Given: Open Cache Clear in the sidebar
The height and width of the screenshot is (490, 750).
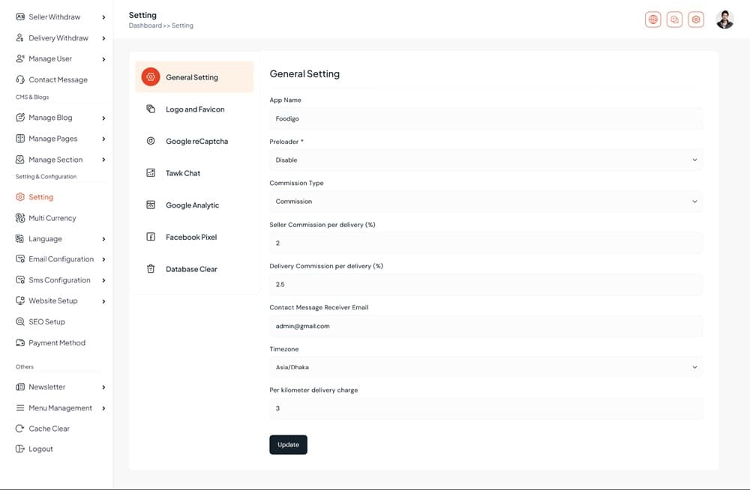Looking at the screenshot, I should tap(49, 429).
